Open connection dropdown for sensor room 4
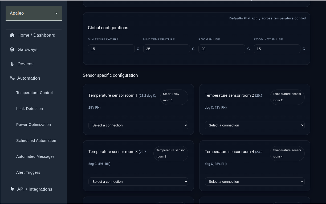The image size is (326, 204). (255, 181)
